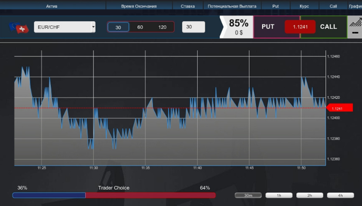Screen dimensions: 362x206
Task: Click the stake amount input field
Action: click(193, 27)
